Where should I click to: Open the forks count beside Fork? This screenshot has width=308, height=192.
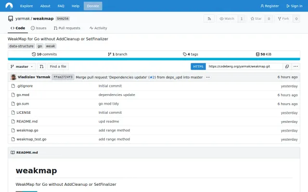pos(296,19)
